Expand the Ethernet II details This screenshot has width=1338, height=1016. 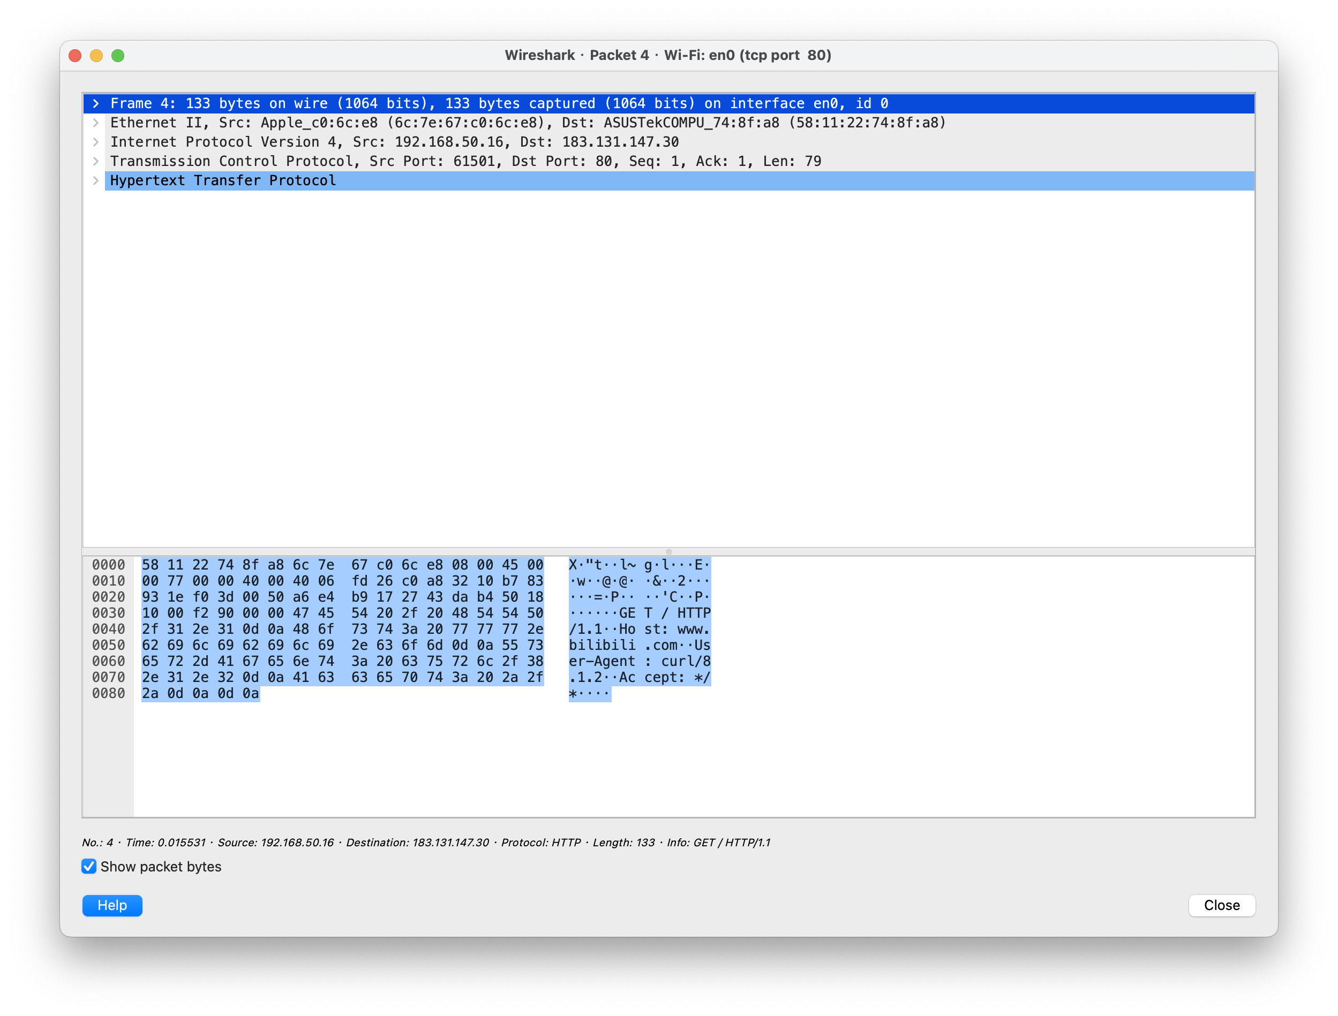pyautogui.click(x=96, y=123)
